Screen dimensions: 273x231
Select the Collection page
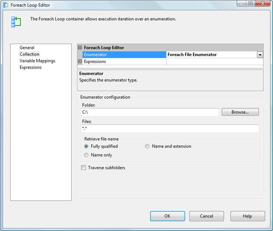[x=30, y=54]
